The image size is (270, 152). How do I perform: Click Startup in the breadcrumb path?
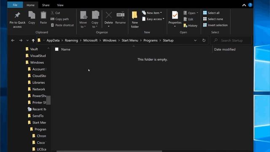pyautogui.click(x=168, y=41)
